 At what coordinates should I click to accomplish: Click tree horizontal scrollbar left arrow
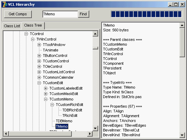pos(6,134)
